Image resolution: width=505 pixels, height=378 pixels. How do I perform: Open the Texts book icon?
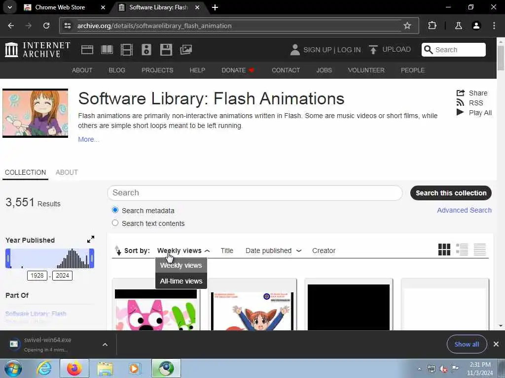click(x=107, y=50)
